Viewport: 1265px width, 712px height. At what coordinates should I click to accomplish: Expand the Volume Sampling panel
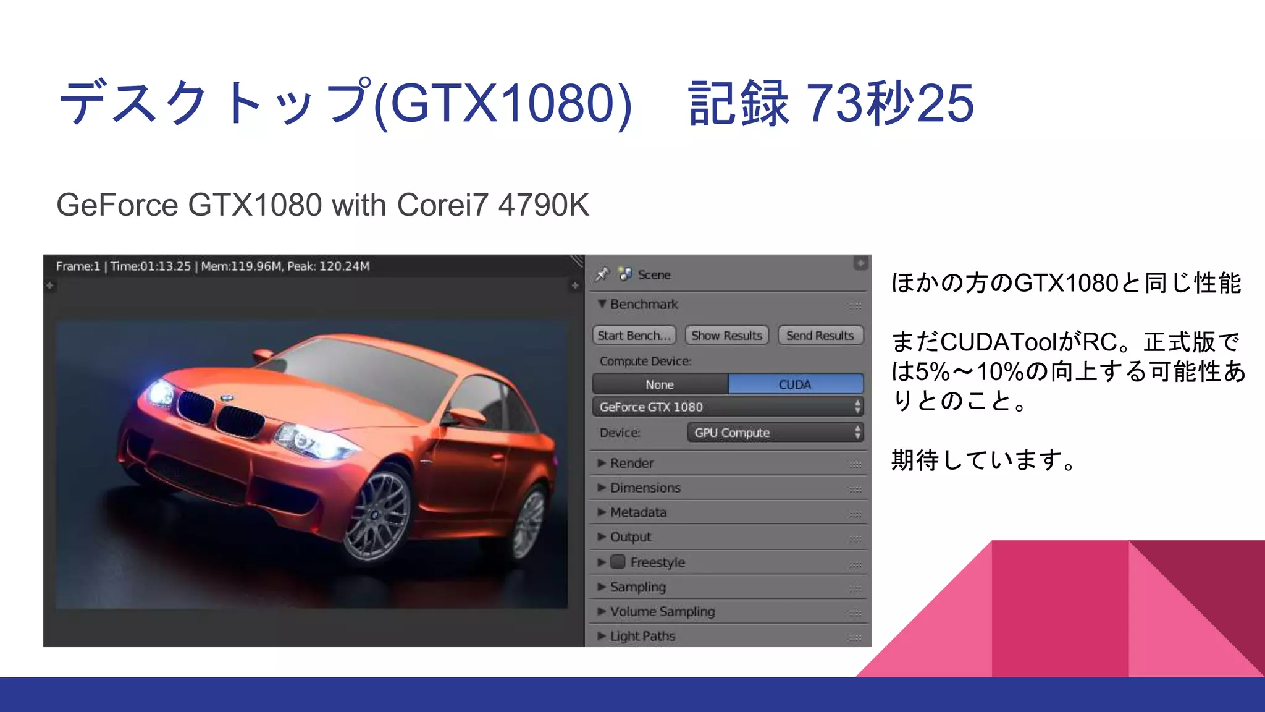602,611
